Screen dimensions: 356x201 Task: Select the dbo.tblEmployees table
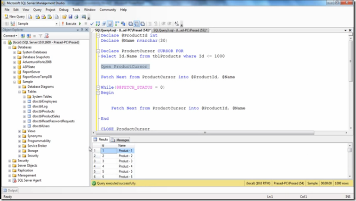pos(45,101)
